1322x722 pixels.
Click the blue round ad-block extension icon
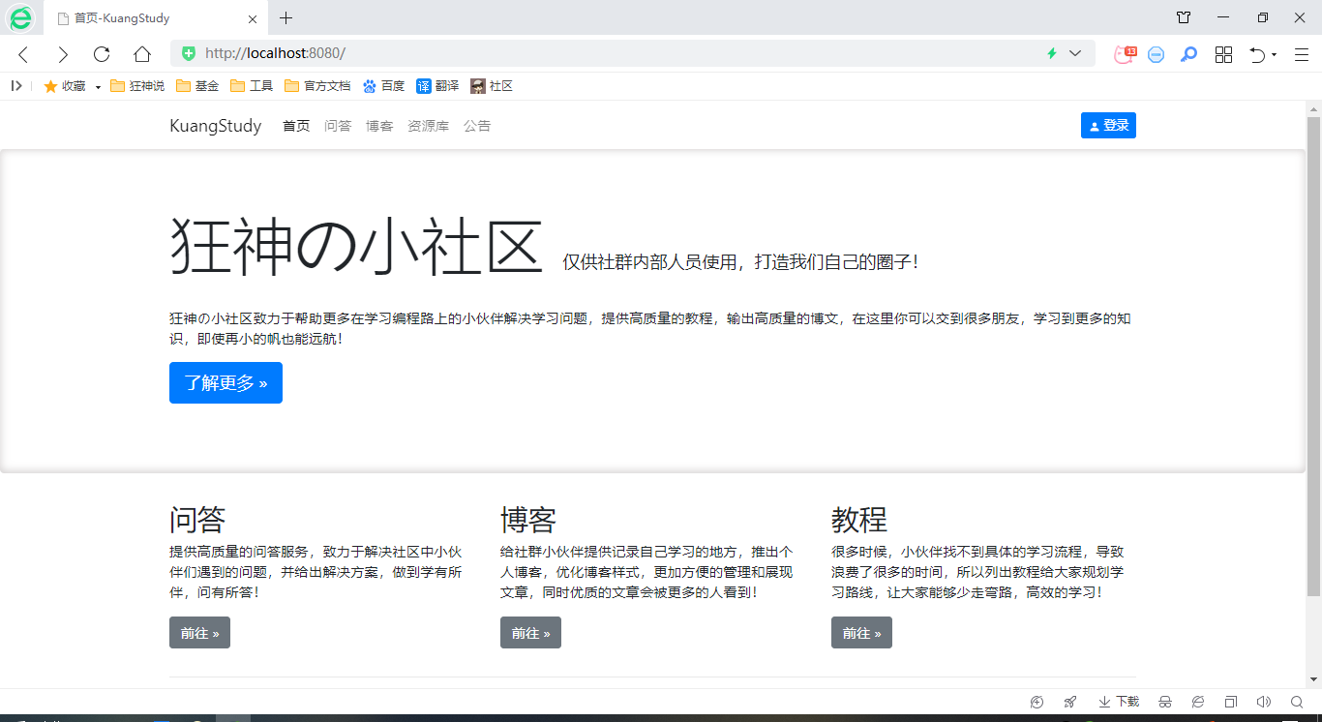pos(1156,54)
